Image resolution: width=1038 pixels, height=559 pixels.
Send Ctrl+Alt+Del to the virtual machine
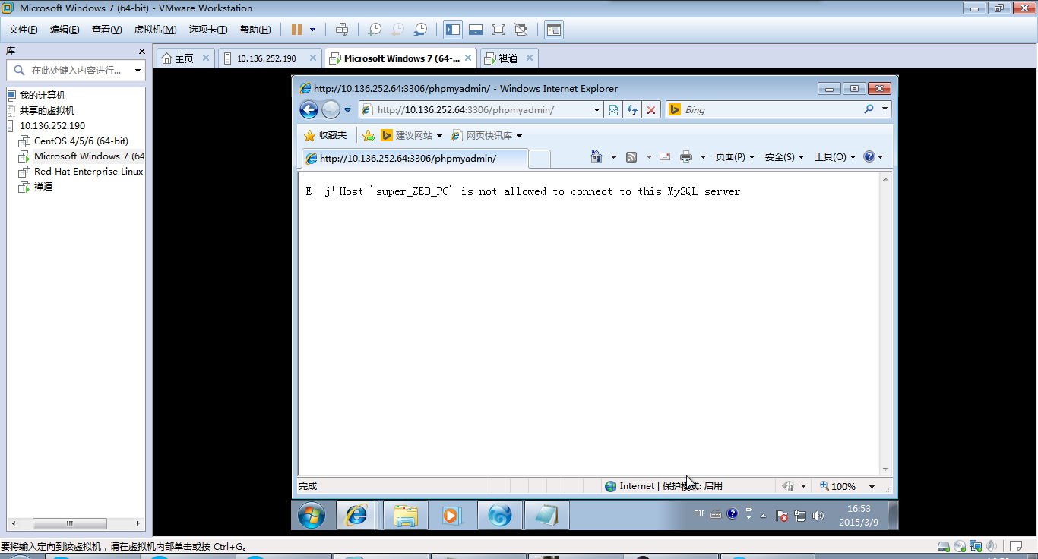pos(342,30)
